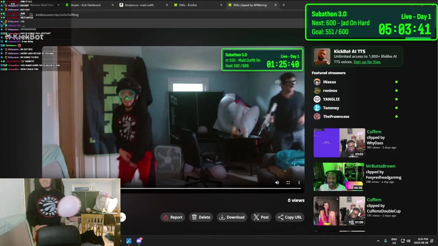Click roninos avatar icon
The image size is (438, 246).
pyautogui.click(x=317, y=91)
